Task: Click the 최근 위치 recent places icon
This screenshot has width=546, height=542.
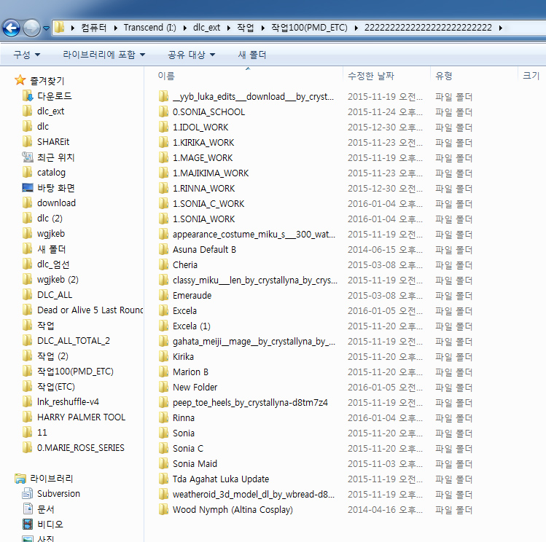Action: tap(28, 157)
